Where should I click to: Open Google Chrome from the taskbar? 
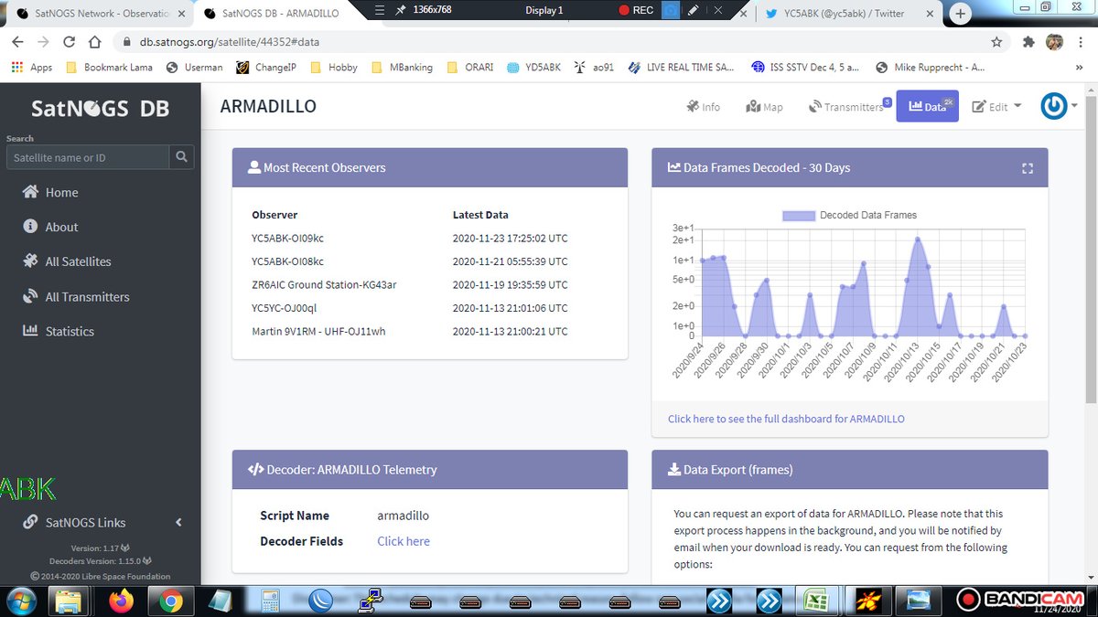click(x=171, y=601)
